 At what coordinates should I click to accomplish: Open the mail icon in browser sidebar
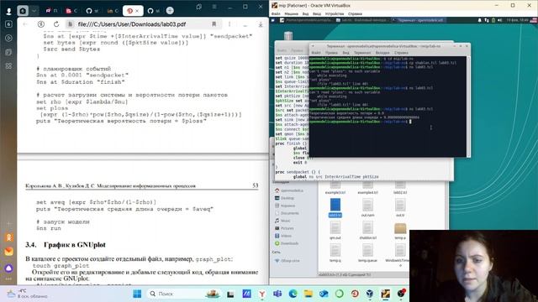9,252
